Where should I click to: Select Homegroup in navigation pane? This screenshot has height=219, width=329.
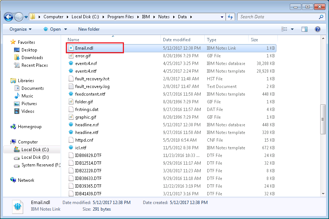(x=30, y=127)
